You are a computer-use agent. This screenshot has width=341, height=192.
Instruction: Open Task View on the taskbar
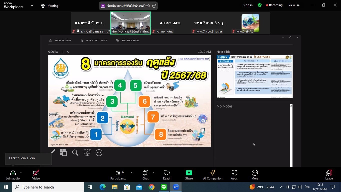pos(90,187)
